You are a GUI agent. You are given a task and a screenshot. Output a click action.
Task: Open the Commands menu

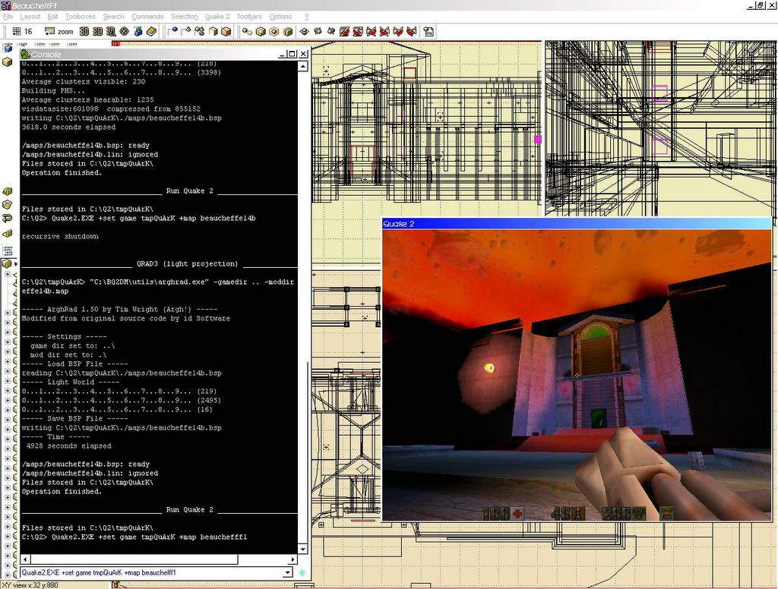[147, 17]
